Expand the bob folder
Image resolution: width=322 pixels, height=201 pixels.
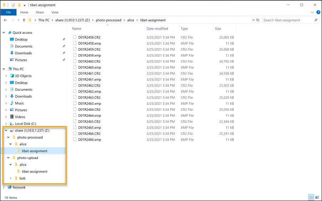10,178
